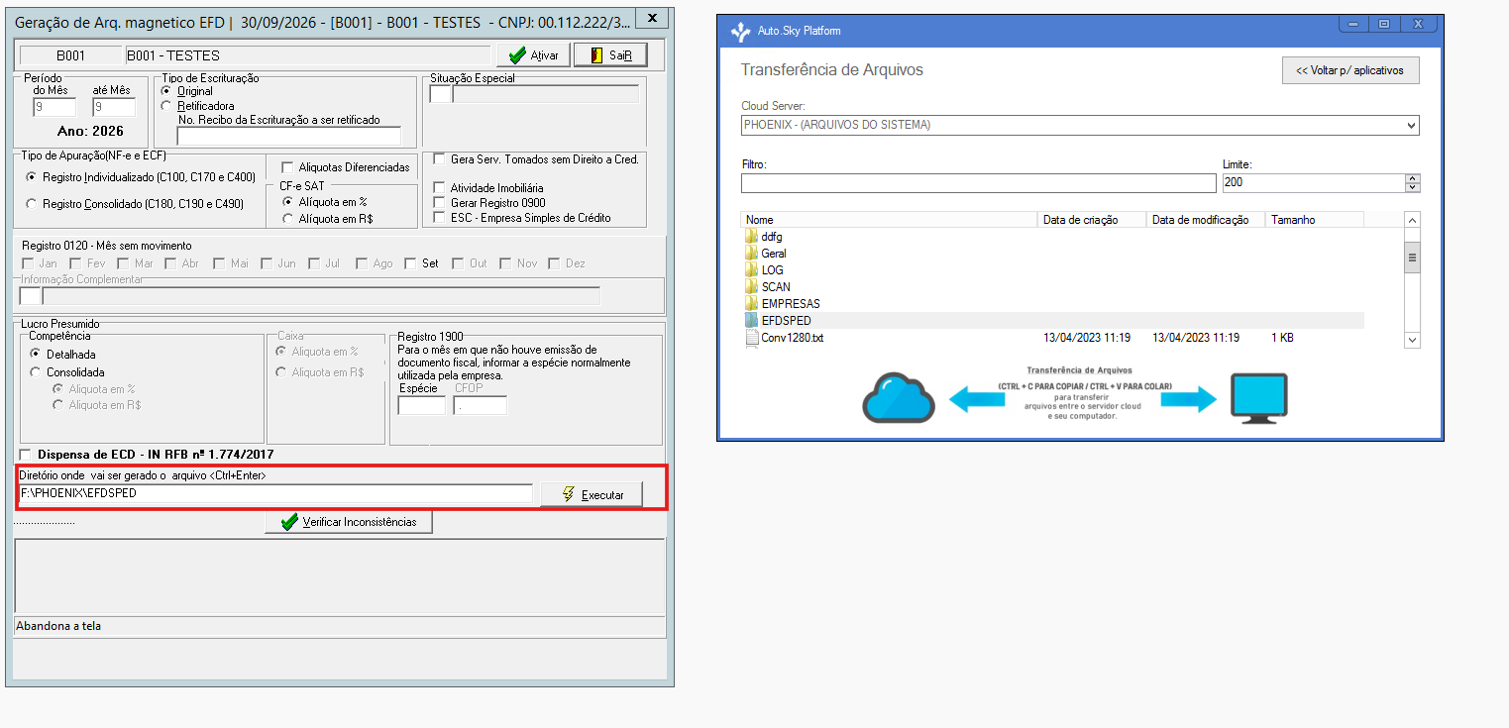Enable the Atividade Imobiliária checkbox

pos(440,187)
